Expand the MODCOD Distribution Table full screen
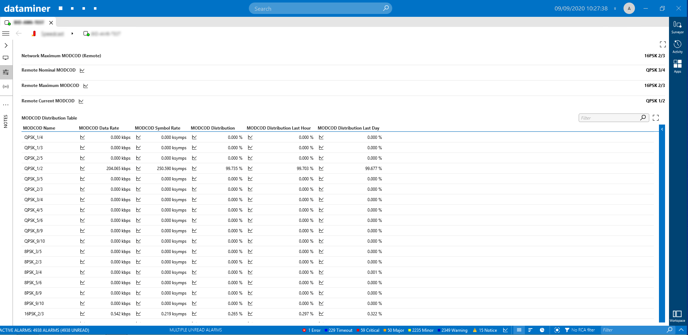Screen dimensions: 688x335 656,118
